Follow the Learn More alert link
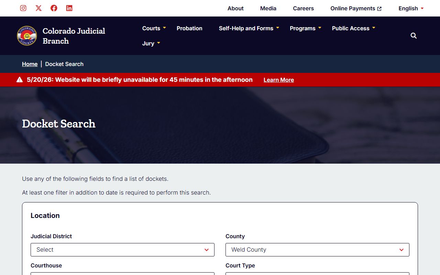 (x=279, y=80)
